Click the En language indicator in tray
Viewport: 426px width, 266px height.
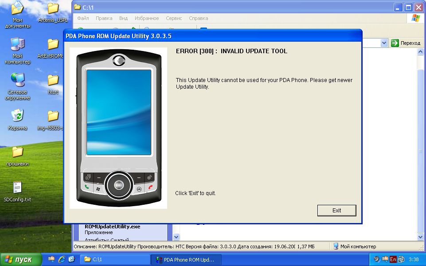click(x=393, y=259)
